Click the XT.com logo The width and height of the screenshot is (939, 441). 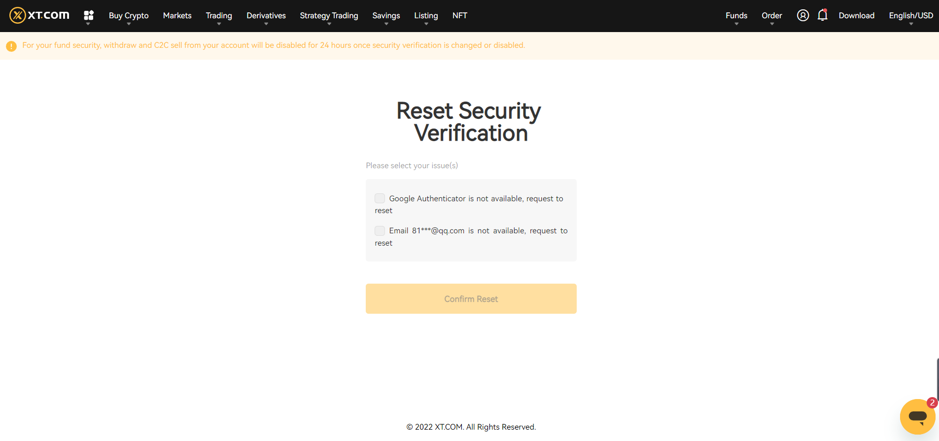(39, 15)
